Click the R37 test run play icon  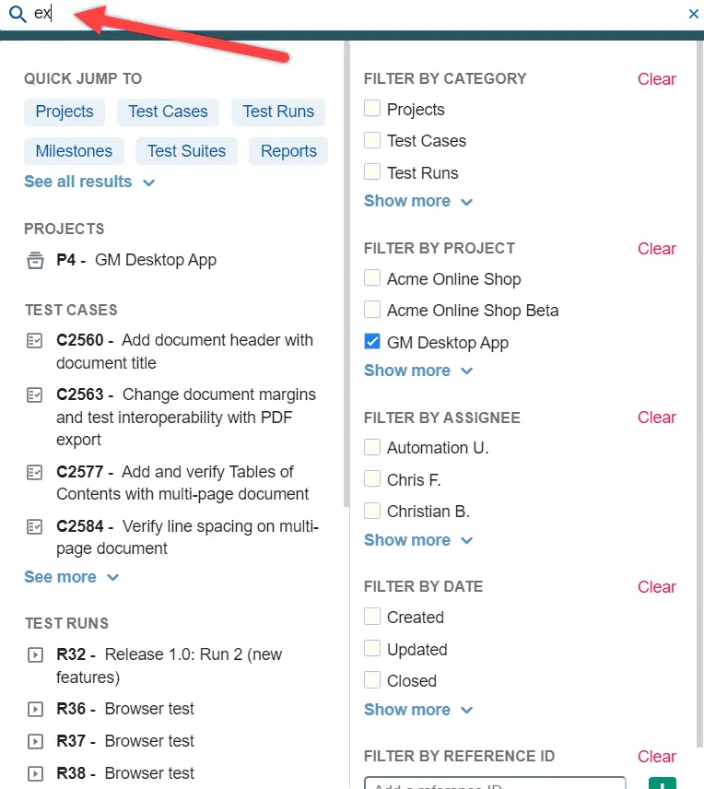coord(35,741)
